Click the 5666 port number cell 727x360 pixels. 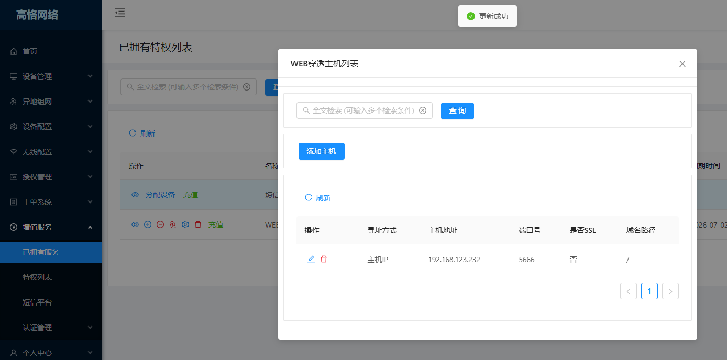tap(526, 260)
